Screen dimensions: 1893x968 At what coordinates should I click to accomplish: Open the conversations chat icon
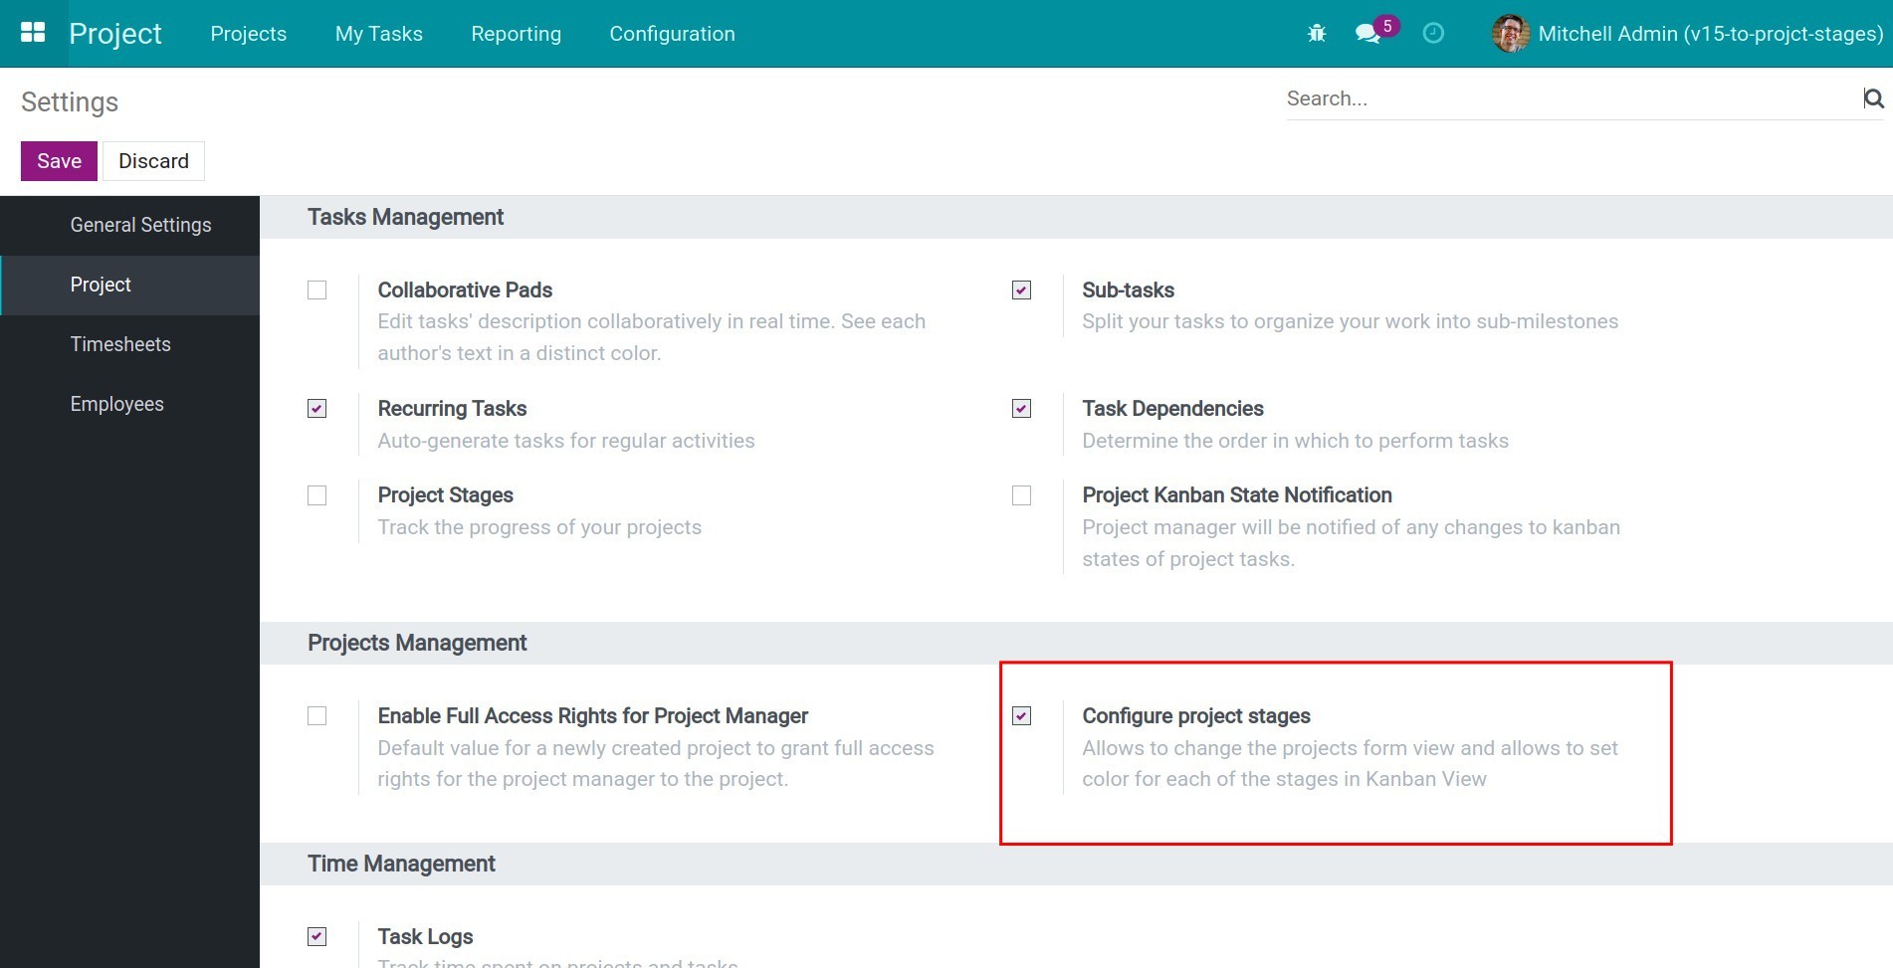pyautogui.click(x=1367, y=34)
